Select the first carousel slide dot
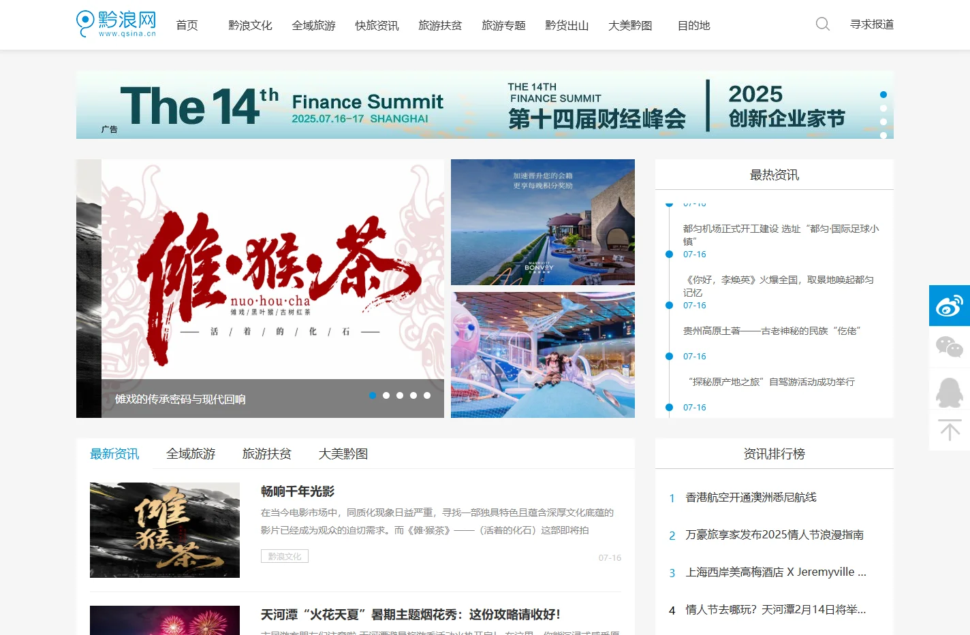Screen dimensions: 970x635 373,395
